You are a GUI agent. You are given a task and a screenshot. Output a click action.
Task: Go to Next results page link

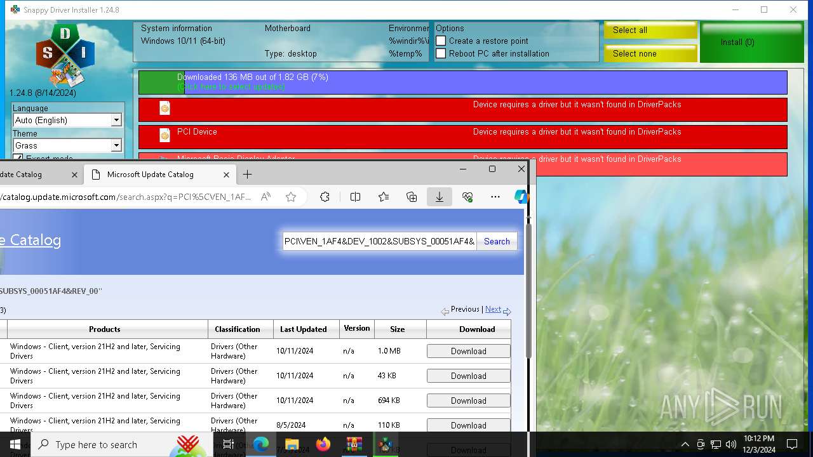(x=493, y=309)
